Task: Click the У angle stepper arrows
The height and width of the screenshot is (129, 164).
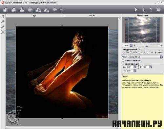Action: [x=135, y=71]
